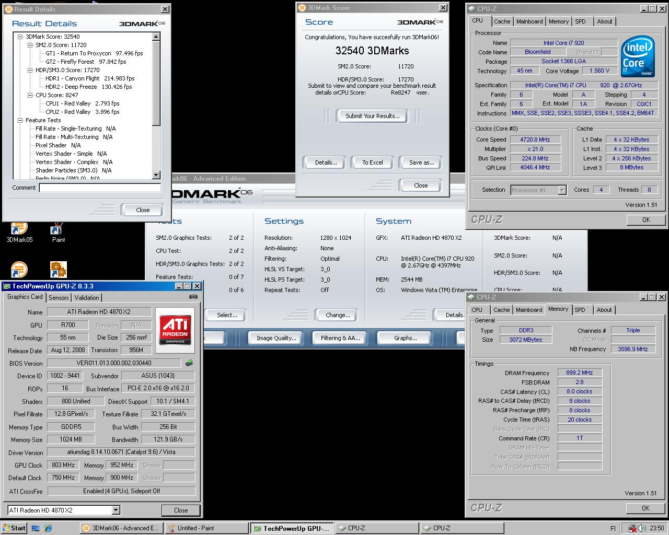Click OK in the top CPU-Z window
This screenshot has width=669, height=535.
click(646, 220)
